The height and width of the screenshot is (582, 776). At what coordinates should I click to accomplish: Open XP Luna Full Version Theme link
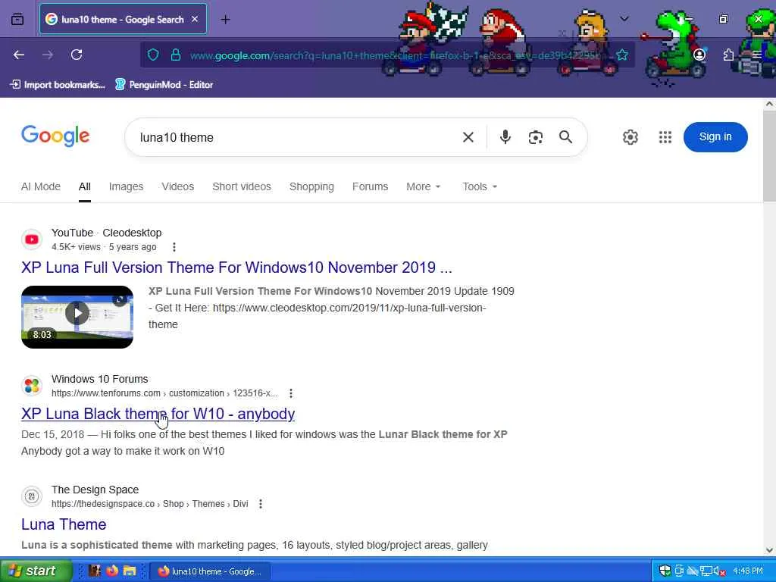tap(236, 268)
